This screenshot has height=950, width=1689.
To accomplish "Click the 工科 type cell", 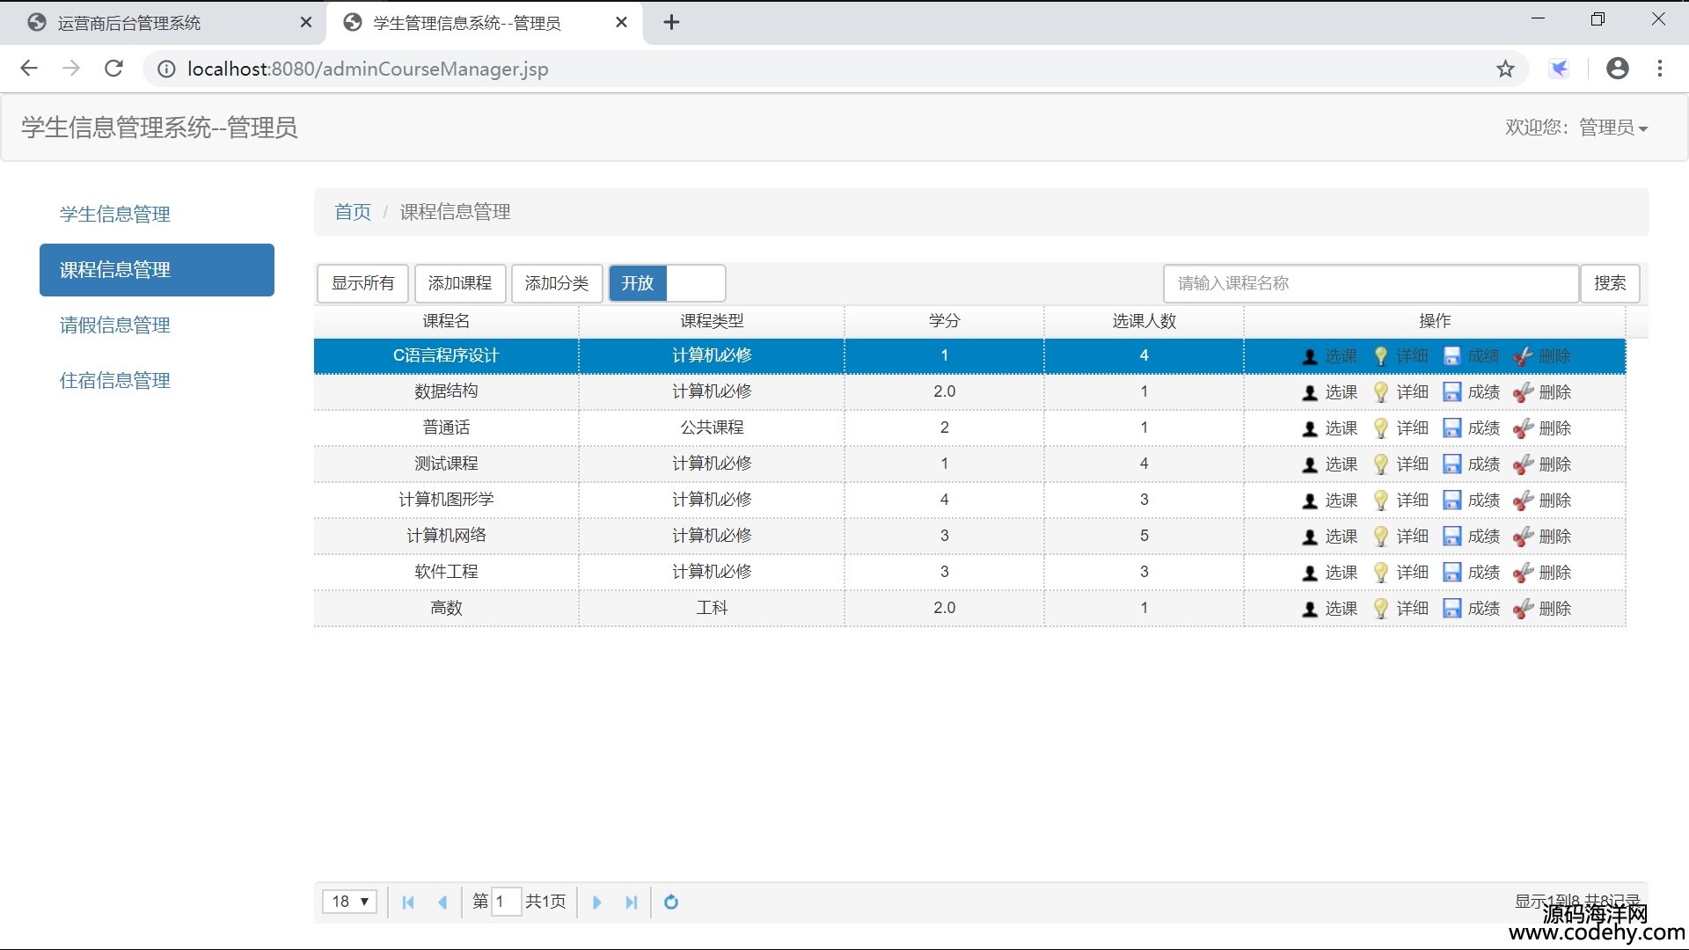I will click(x=712, y=608).
